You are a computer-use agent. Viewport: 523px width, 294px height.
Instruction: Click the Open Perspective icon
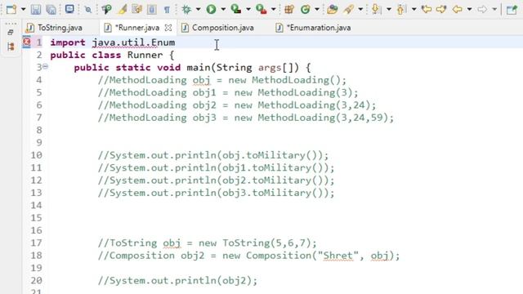tap(512, 9)
